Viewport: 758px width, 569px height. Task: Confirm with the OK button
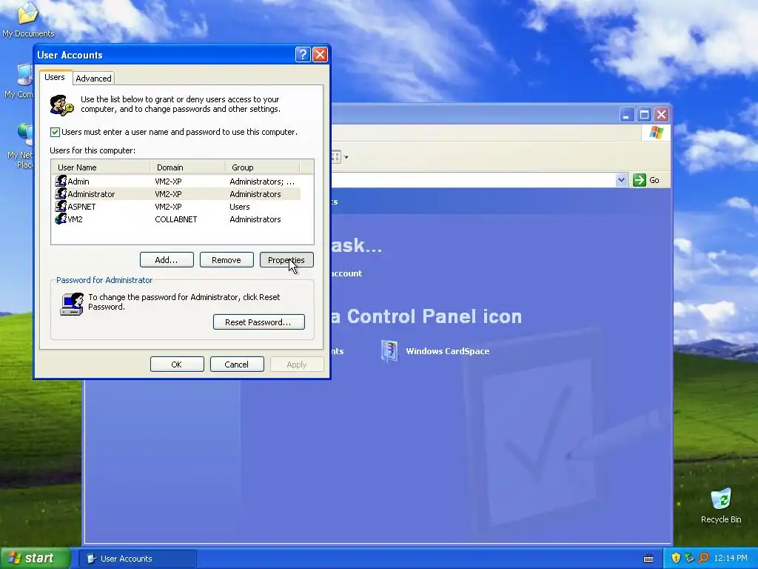tap(177, 365)
